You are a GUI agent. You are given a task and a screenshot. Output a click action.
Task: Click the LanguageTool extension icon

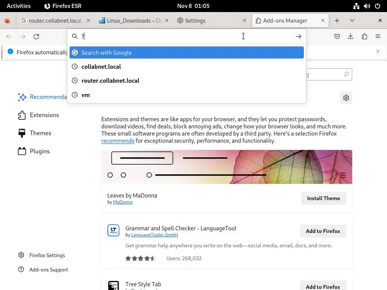[x=113, y=230]
